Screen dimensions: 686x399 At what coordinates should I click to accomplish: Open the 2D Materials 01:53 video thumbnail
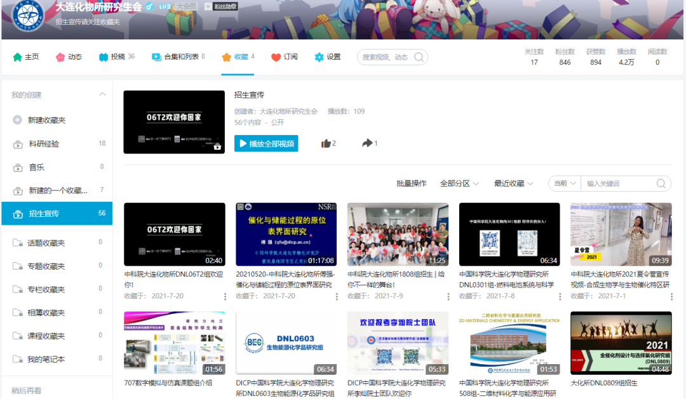(509, 343)
